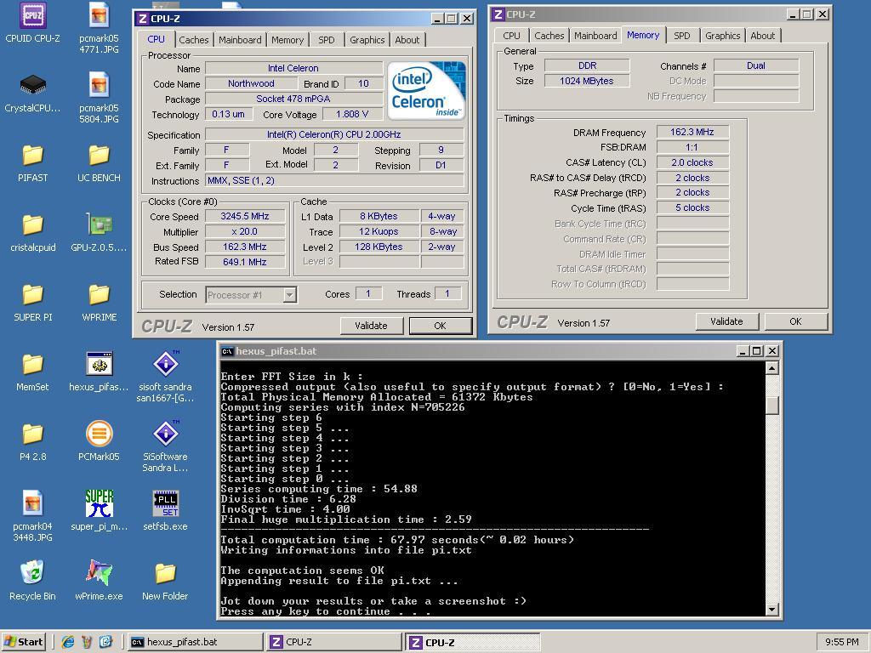
Task: Click the Rated FSB 649.1 MHz value
Action: point(244,262)
